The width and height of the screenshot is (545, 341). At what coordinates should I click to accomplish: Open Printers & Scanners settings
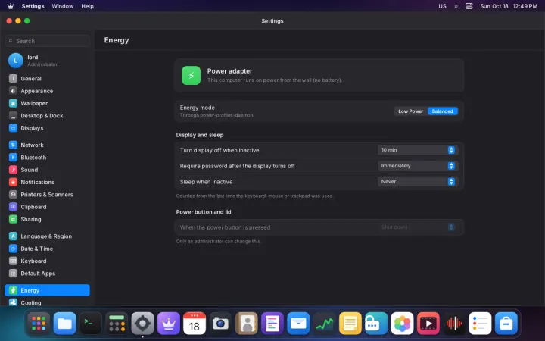coord(47,195)
